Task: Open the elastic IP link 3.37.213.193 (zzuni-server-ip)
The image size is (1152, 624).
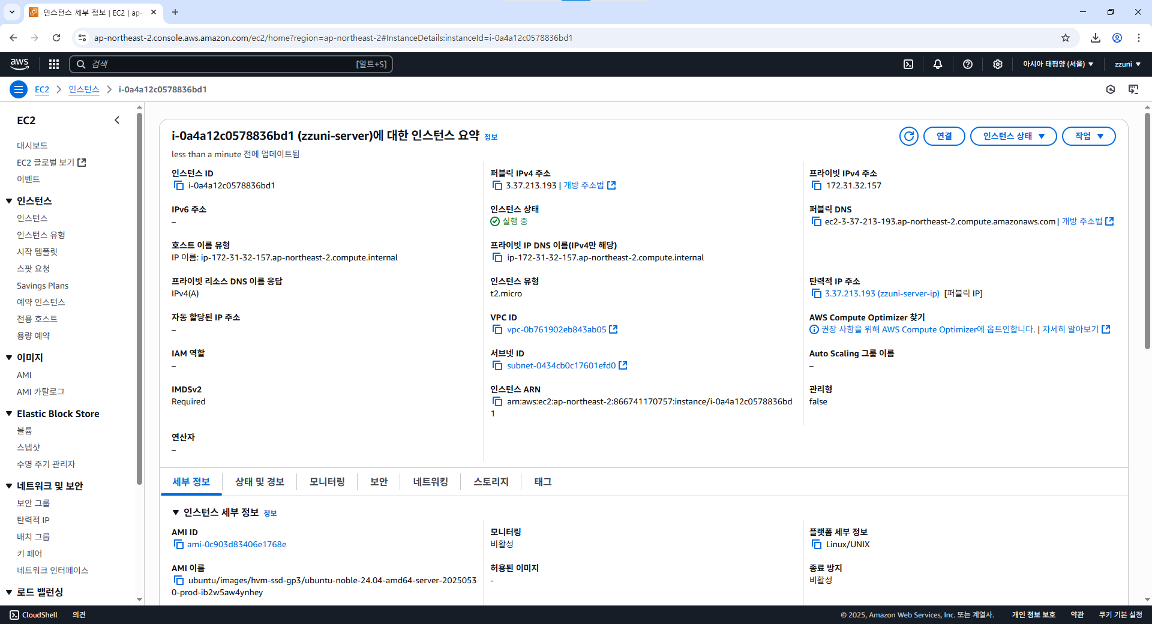Action: click(882, 293)
